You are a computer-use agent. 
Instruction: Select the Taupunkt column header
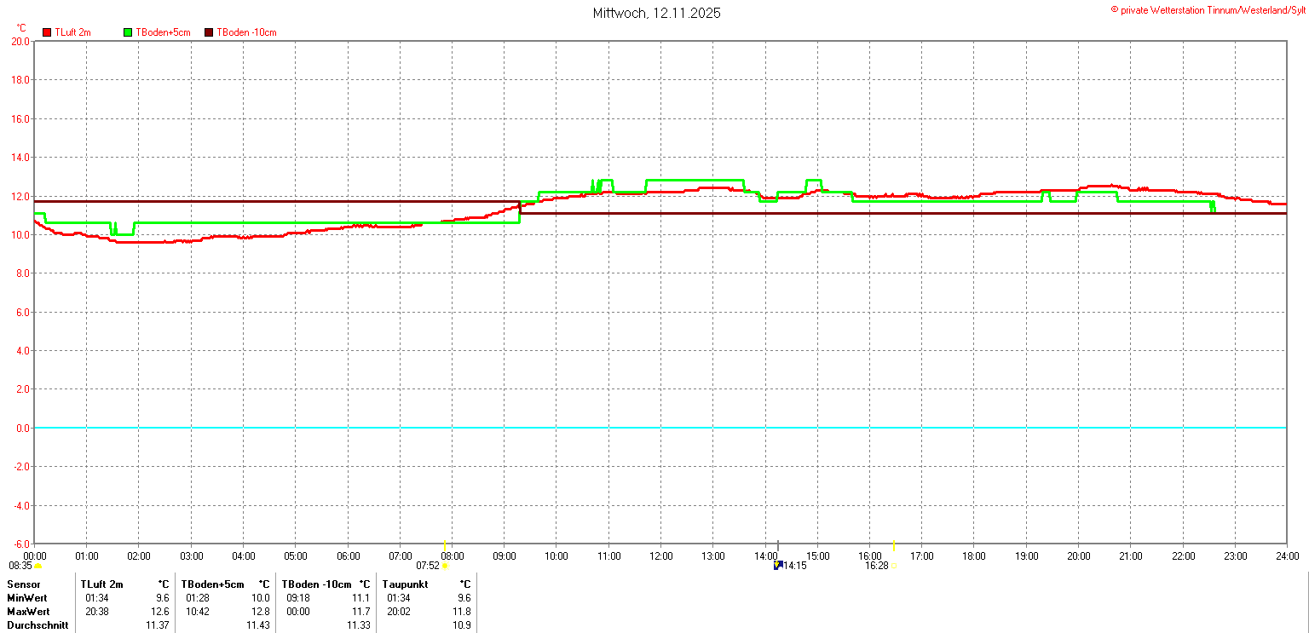click(x=406, y=584)
